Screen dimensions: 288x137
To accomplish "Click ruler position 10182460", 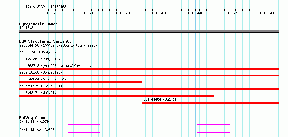I will click(267, 13).
